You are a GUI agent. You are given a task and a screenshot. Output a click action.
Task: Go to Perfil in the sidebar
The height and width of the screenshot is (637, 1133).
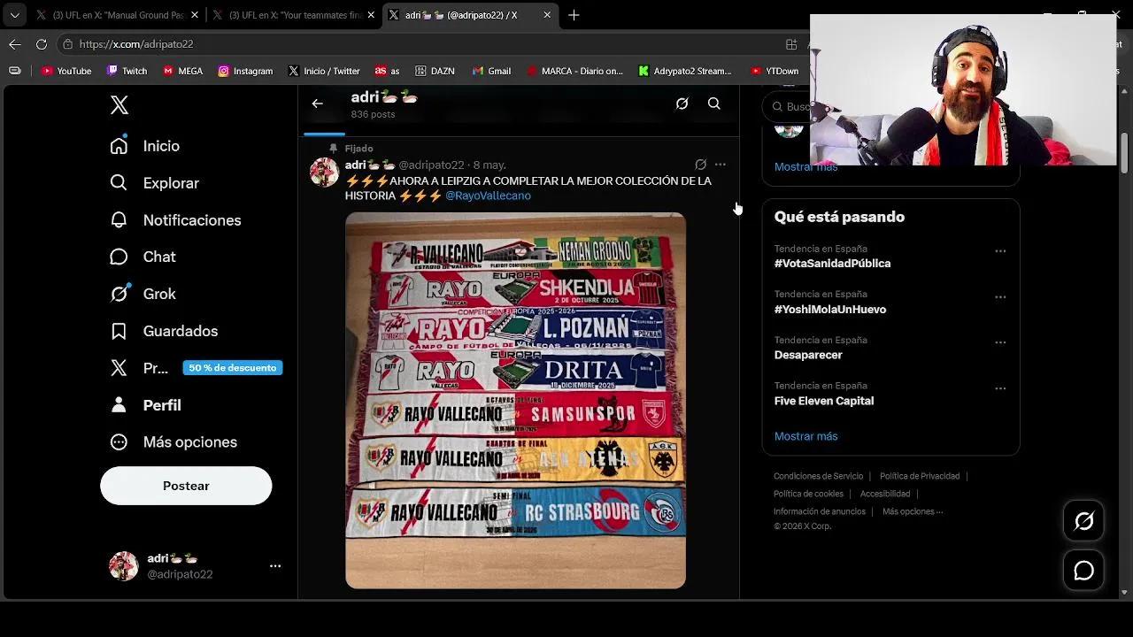click(x=145, y=405)
